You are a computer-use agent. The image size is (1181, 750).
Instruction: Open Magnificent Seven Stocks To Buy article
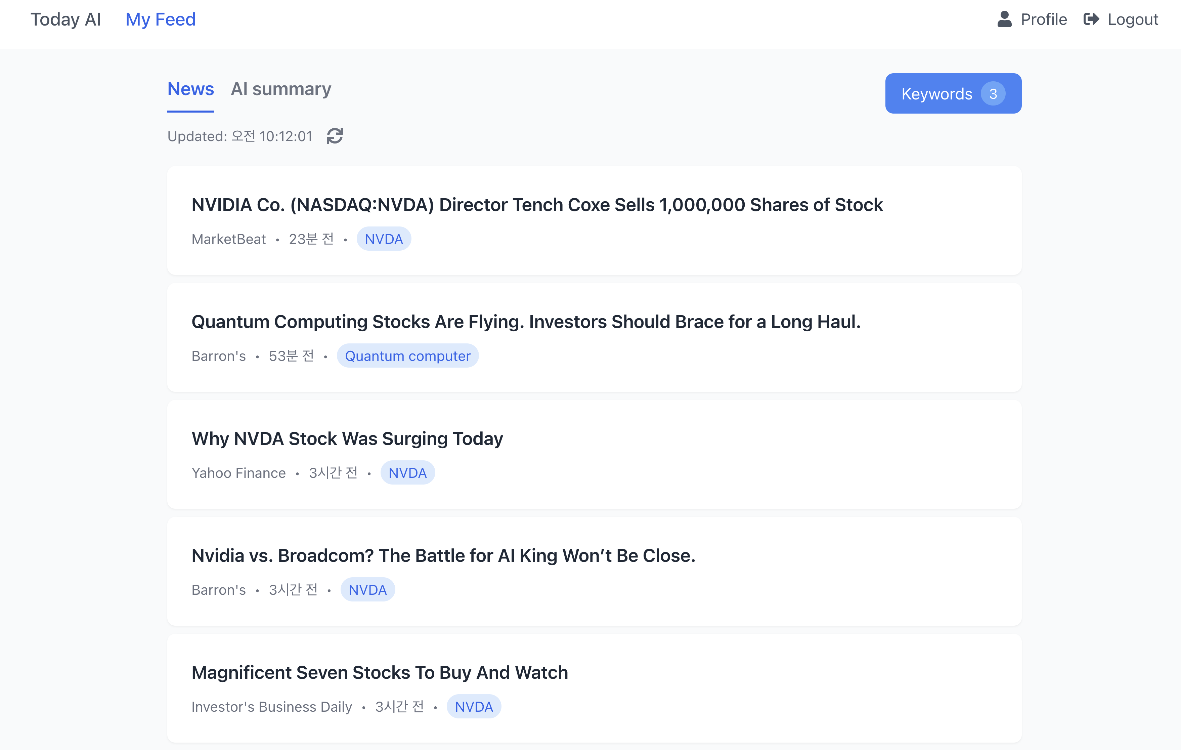point(380,672)
